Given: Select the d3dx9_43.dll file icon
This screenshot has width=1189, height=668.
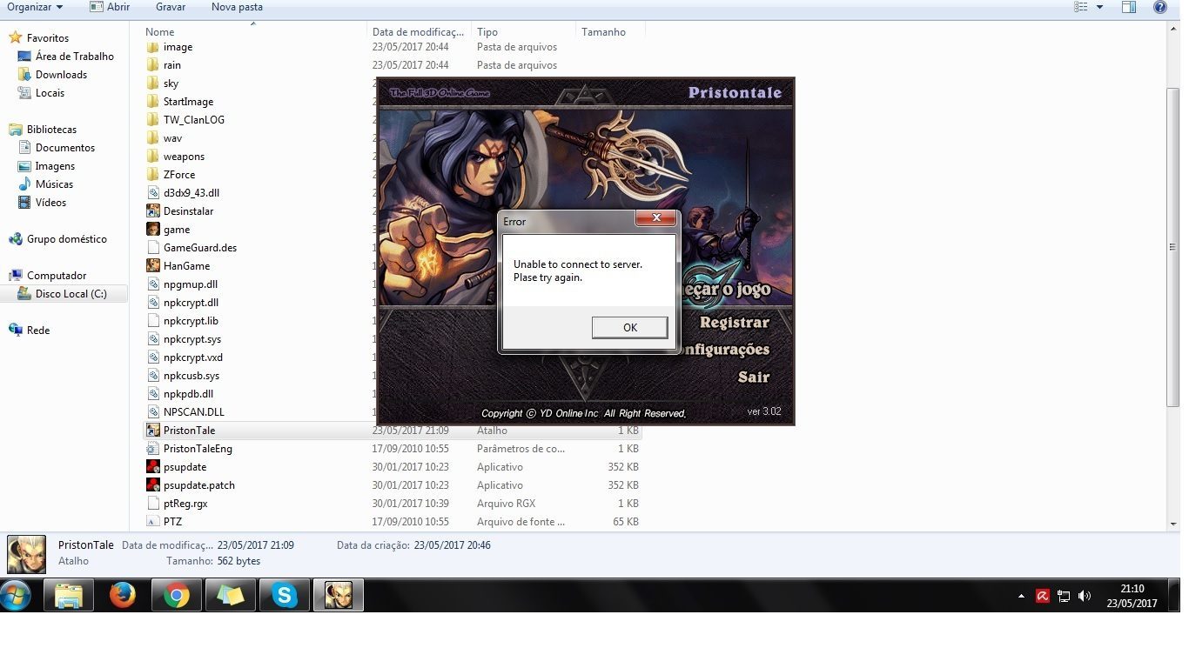Looking at the screenshot, I should tap(153, 193).
